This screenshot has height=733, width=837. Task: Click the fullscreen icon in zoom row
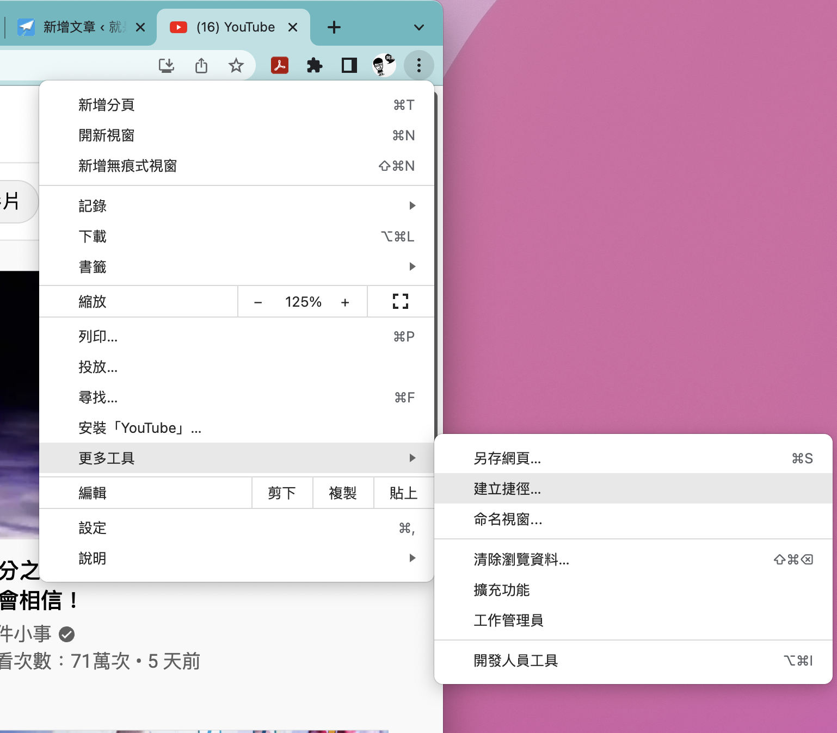pyautogui.click(x=401, y=301)
